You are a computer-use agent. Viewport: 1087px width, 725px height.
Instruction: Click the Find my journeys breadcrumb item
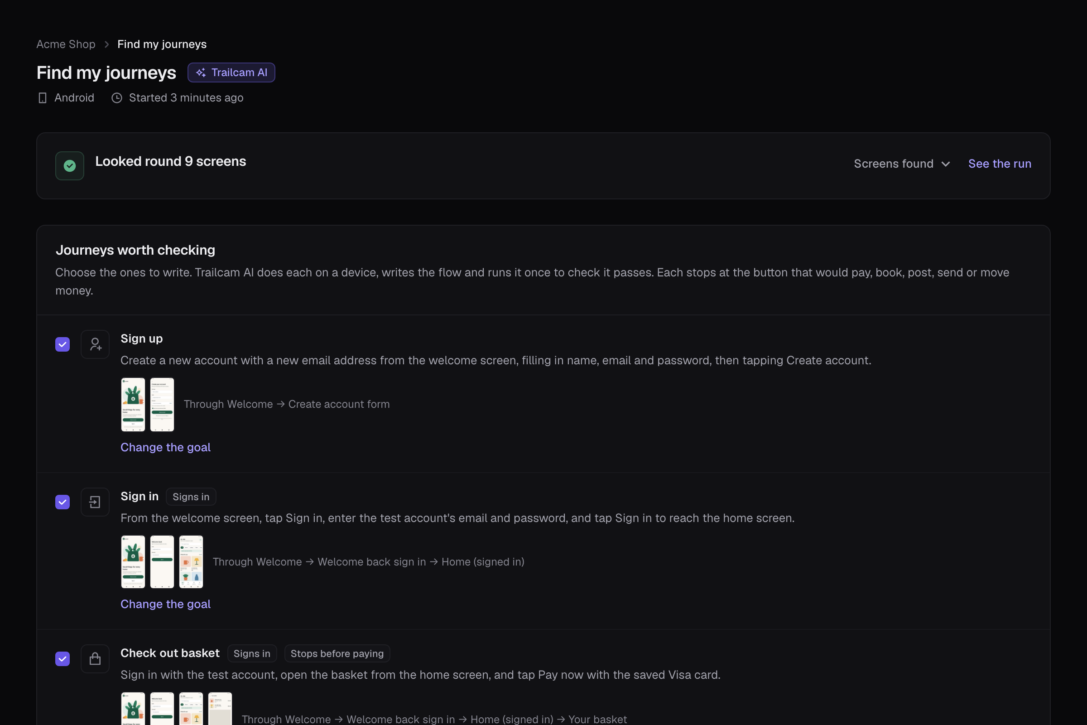162,44
